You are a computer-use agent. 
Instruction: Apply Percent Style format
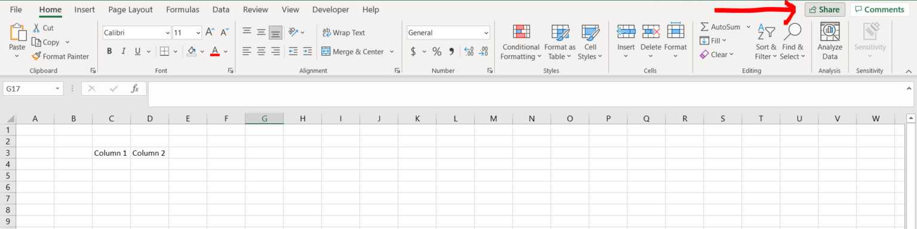pyautogui.click(x=437, y=52)
